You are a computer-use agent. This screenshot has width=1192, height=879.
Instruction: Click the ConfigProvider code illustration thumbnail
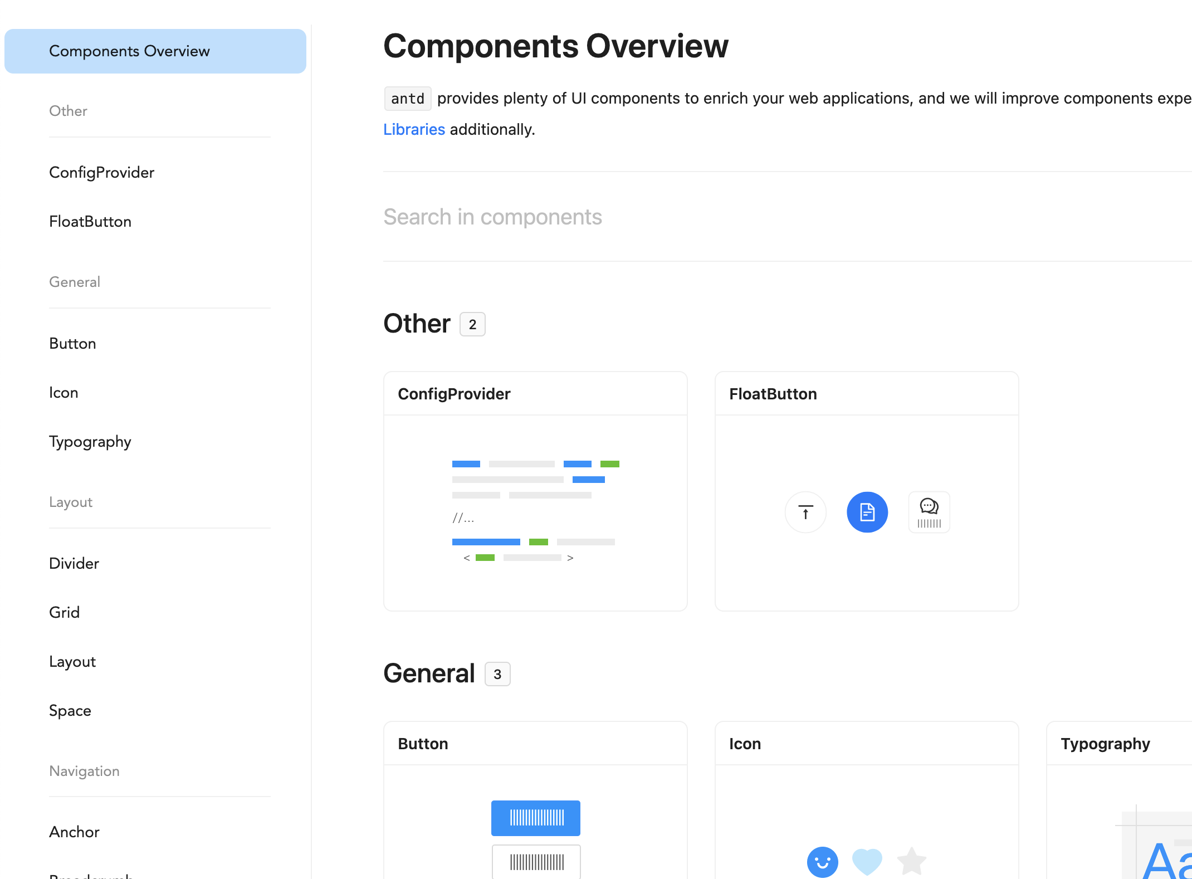pos(536,511)
